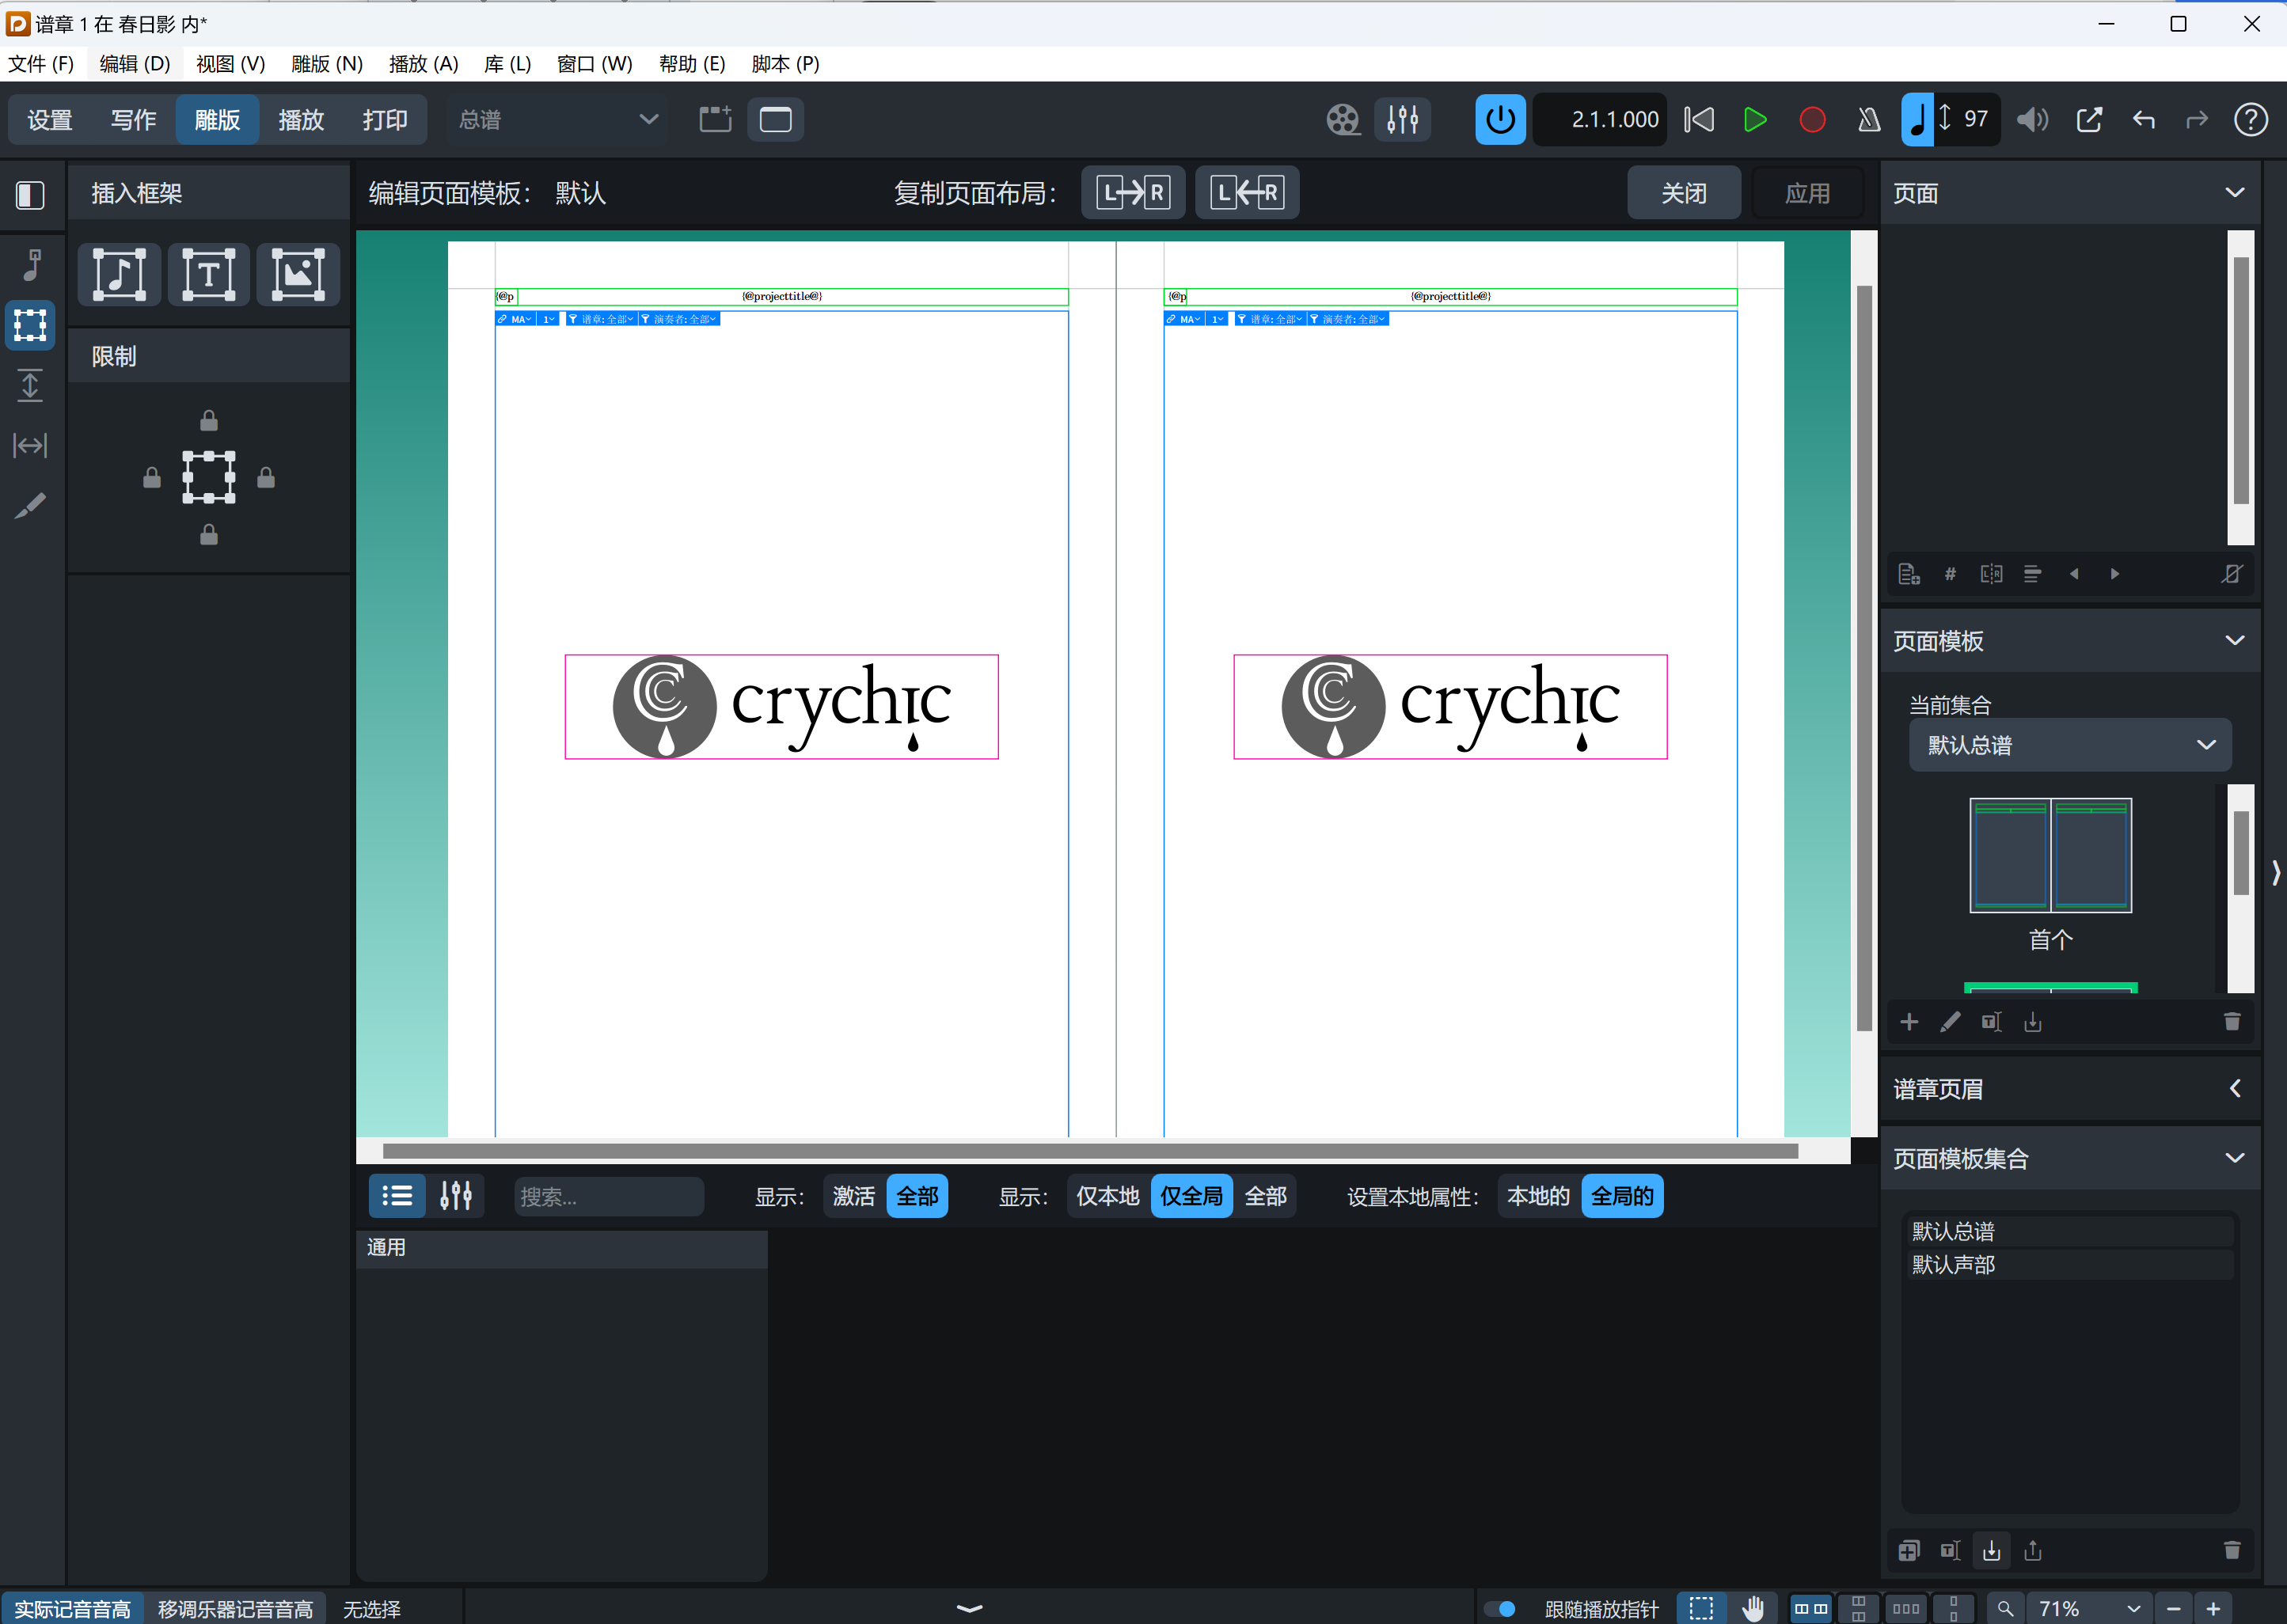Image resolution: width=2287 pixels, height=1624 pixels.
Task: Close page template editing with 关闭
Action: coord(1684,192)
